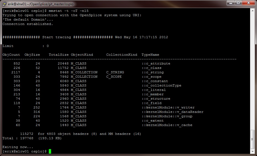Click the '(193.13 KB)' value

coord(50,138)
